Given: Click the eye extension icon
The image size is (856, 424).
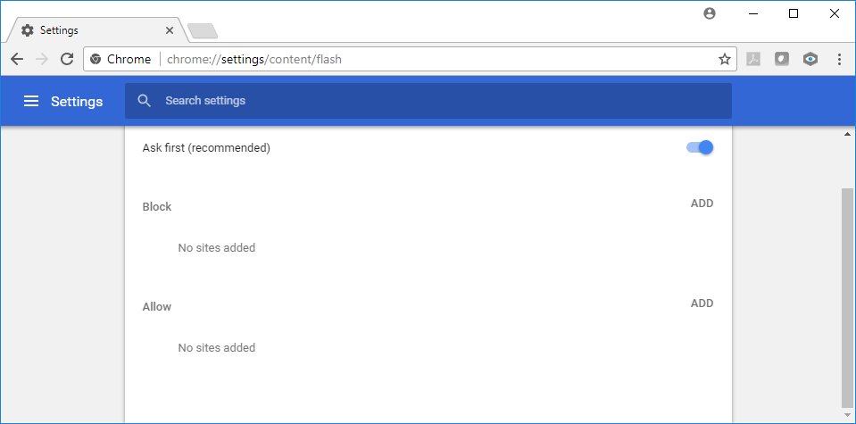Looking at the screenshot, I should pyautogui.click(x=810, y=59).
